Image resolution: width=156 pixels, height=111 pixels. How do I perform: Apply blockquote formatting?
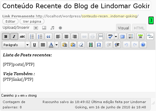[x=48, y=36]
